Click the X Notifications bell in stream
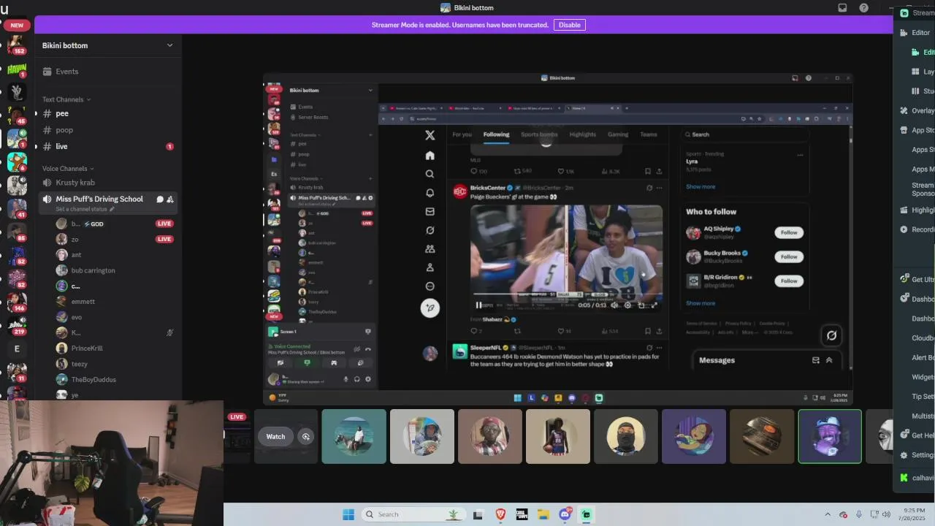This screenshot has height=526, width=935. tap(430, 193)
